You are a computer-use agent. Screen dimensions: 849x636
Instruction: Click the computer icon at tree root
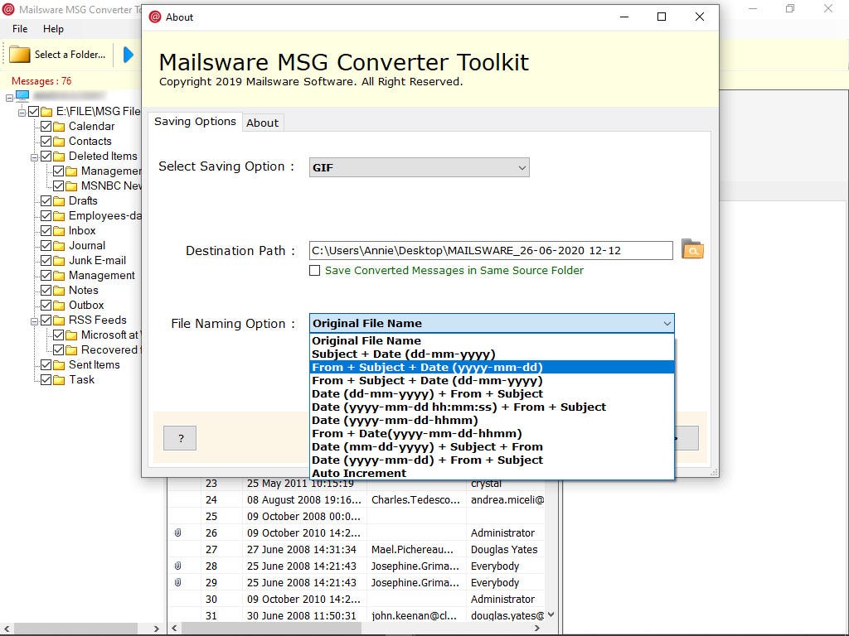(22, 96)
